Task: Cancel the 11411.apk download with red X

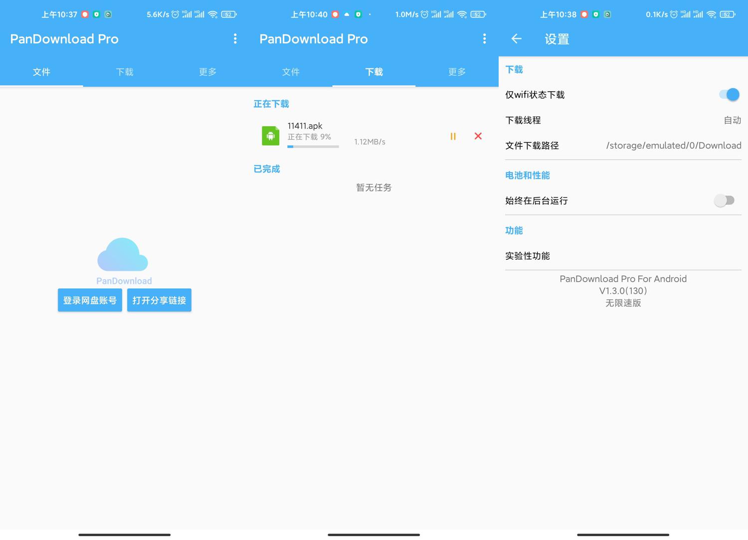Action: pos(478,136)
